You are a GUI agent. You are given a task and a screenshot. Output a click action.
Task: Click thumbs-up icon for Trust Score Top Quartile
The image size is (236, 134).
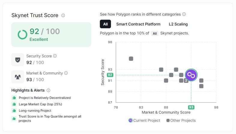click(x=14, y=119)
